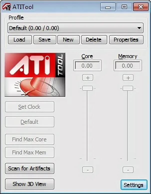Viewport: 151px width, 194px height.
Task: Decrease Memory clock with minus button
Action: click(128, 170)
